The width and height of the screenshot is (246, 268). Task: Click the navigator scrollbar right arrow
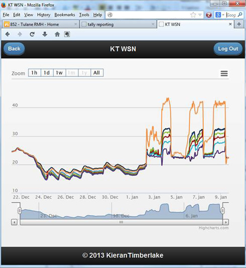(226, 222)
